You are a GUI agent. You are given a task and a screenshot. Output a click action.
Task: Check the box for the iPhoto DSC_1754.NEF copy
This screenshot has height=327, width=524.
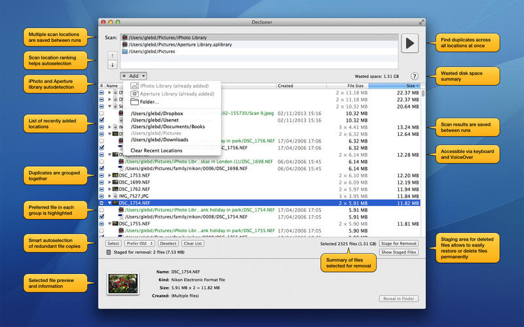tap(102, 211)
